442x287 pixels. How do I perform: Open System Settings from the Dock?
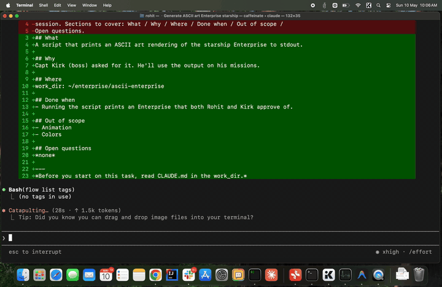pos(222,275)
